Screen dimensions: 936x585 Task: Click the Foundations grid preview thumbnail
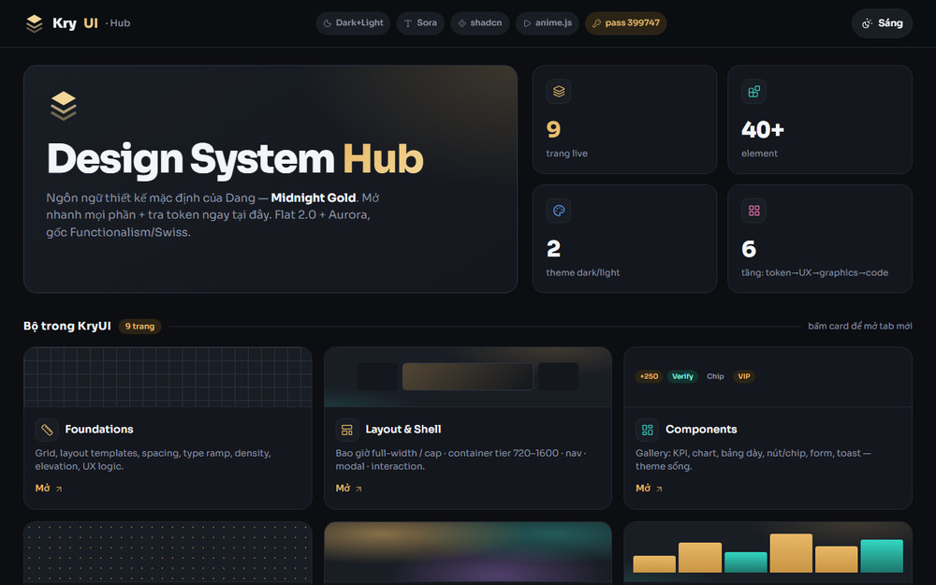point(168,377)
